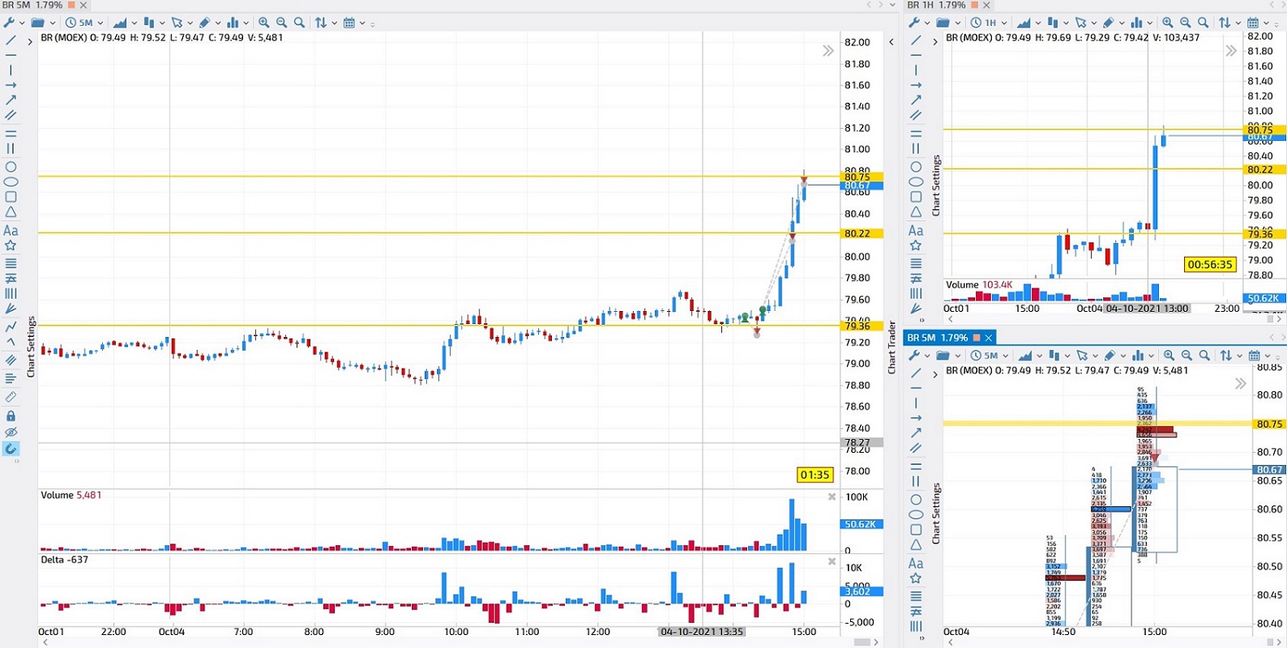Click the 80.75 yellow price level label in main chart
The width and height of the screenshot is (1287, 648).
(862, 177)
